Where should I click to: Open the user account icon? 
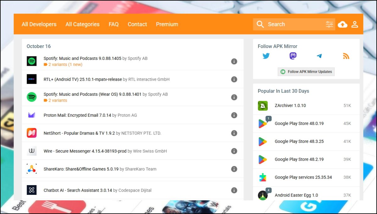click(355, 24)
